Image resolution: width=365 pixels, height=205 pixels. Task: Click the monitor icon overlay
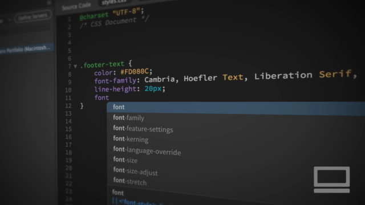tap(331, 179)
